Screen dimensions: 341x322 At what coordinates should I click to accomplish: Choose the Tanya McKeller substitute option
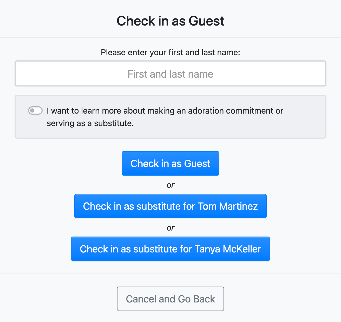[170, 249]
